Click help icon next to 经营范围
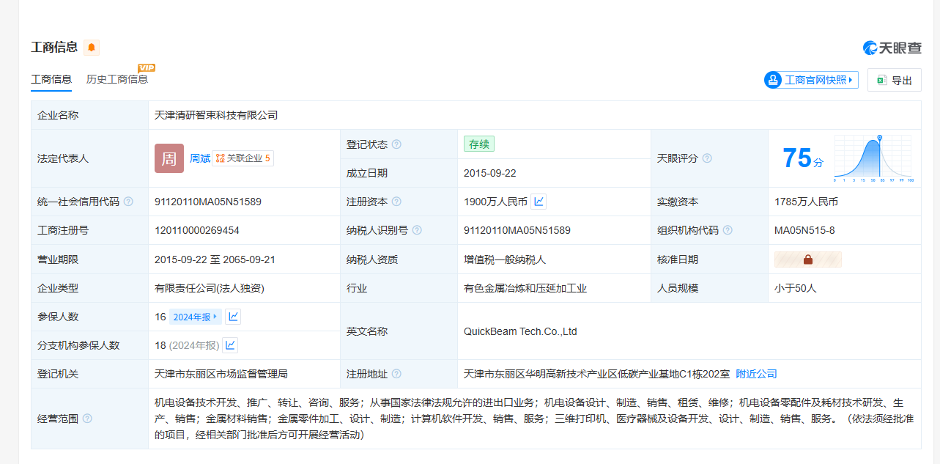The width and height of the screenshot is (940, 464). 87,419
